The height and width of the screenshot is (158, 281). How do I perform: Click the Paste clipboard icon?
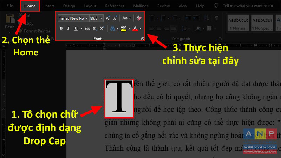click(x=10, y=19)
